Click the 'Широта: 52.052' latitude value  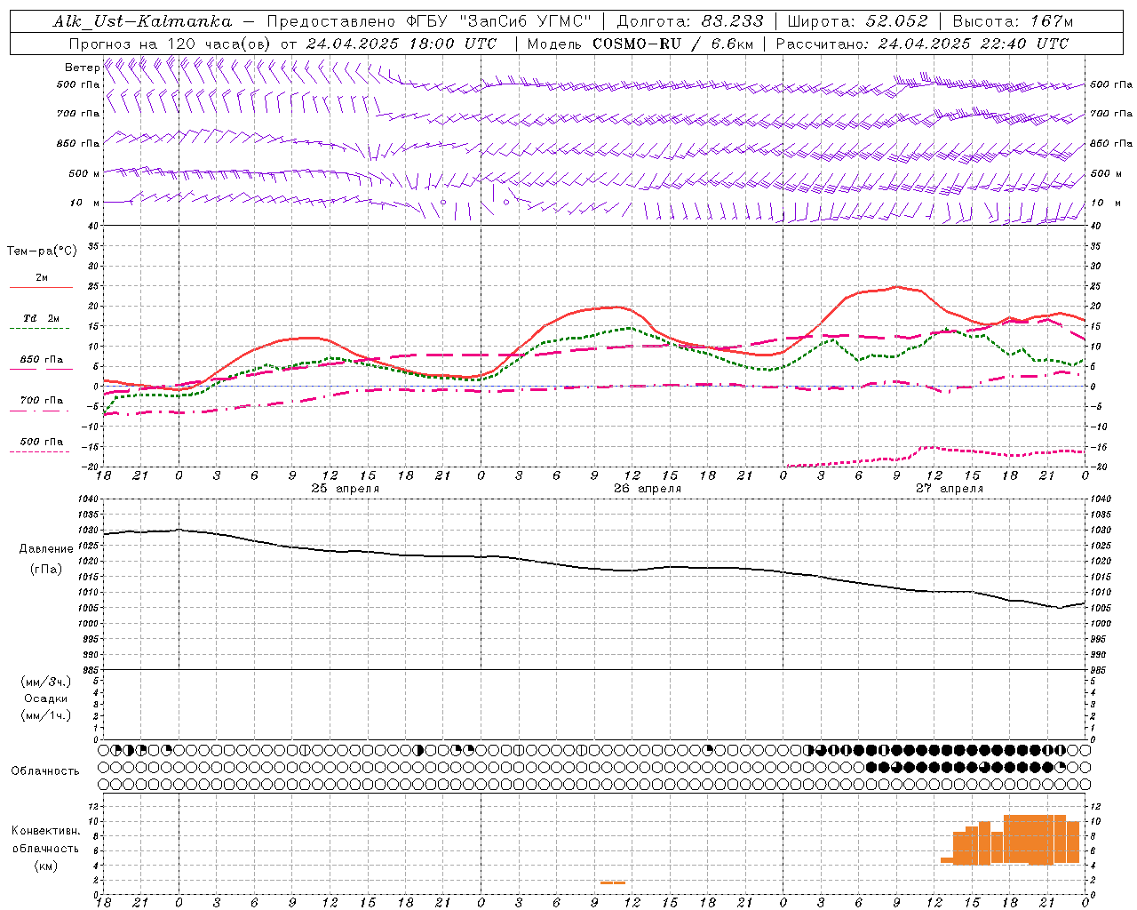[858, 21]
